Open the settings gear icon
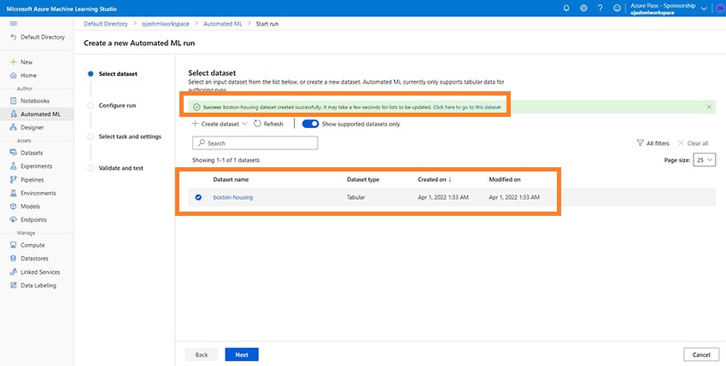The image size is (726, 366). 583,8
